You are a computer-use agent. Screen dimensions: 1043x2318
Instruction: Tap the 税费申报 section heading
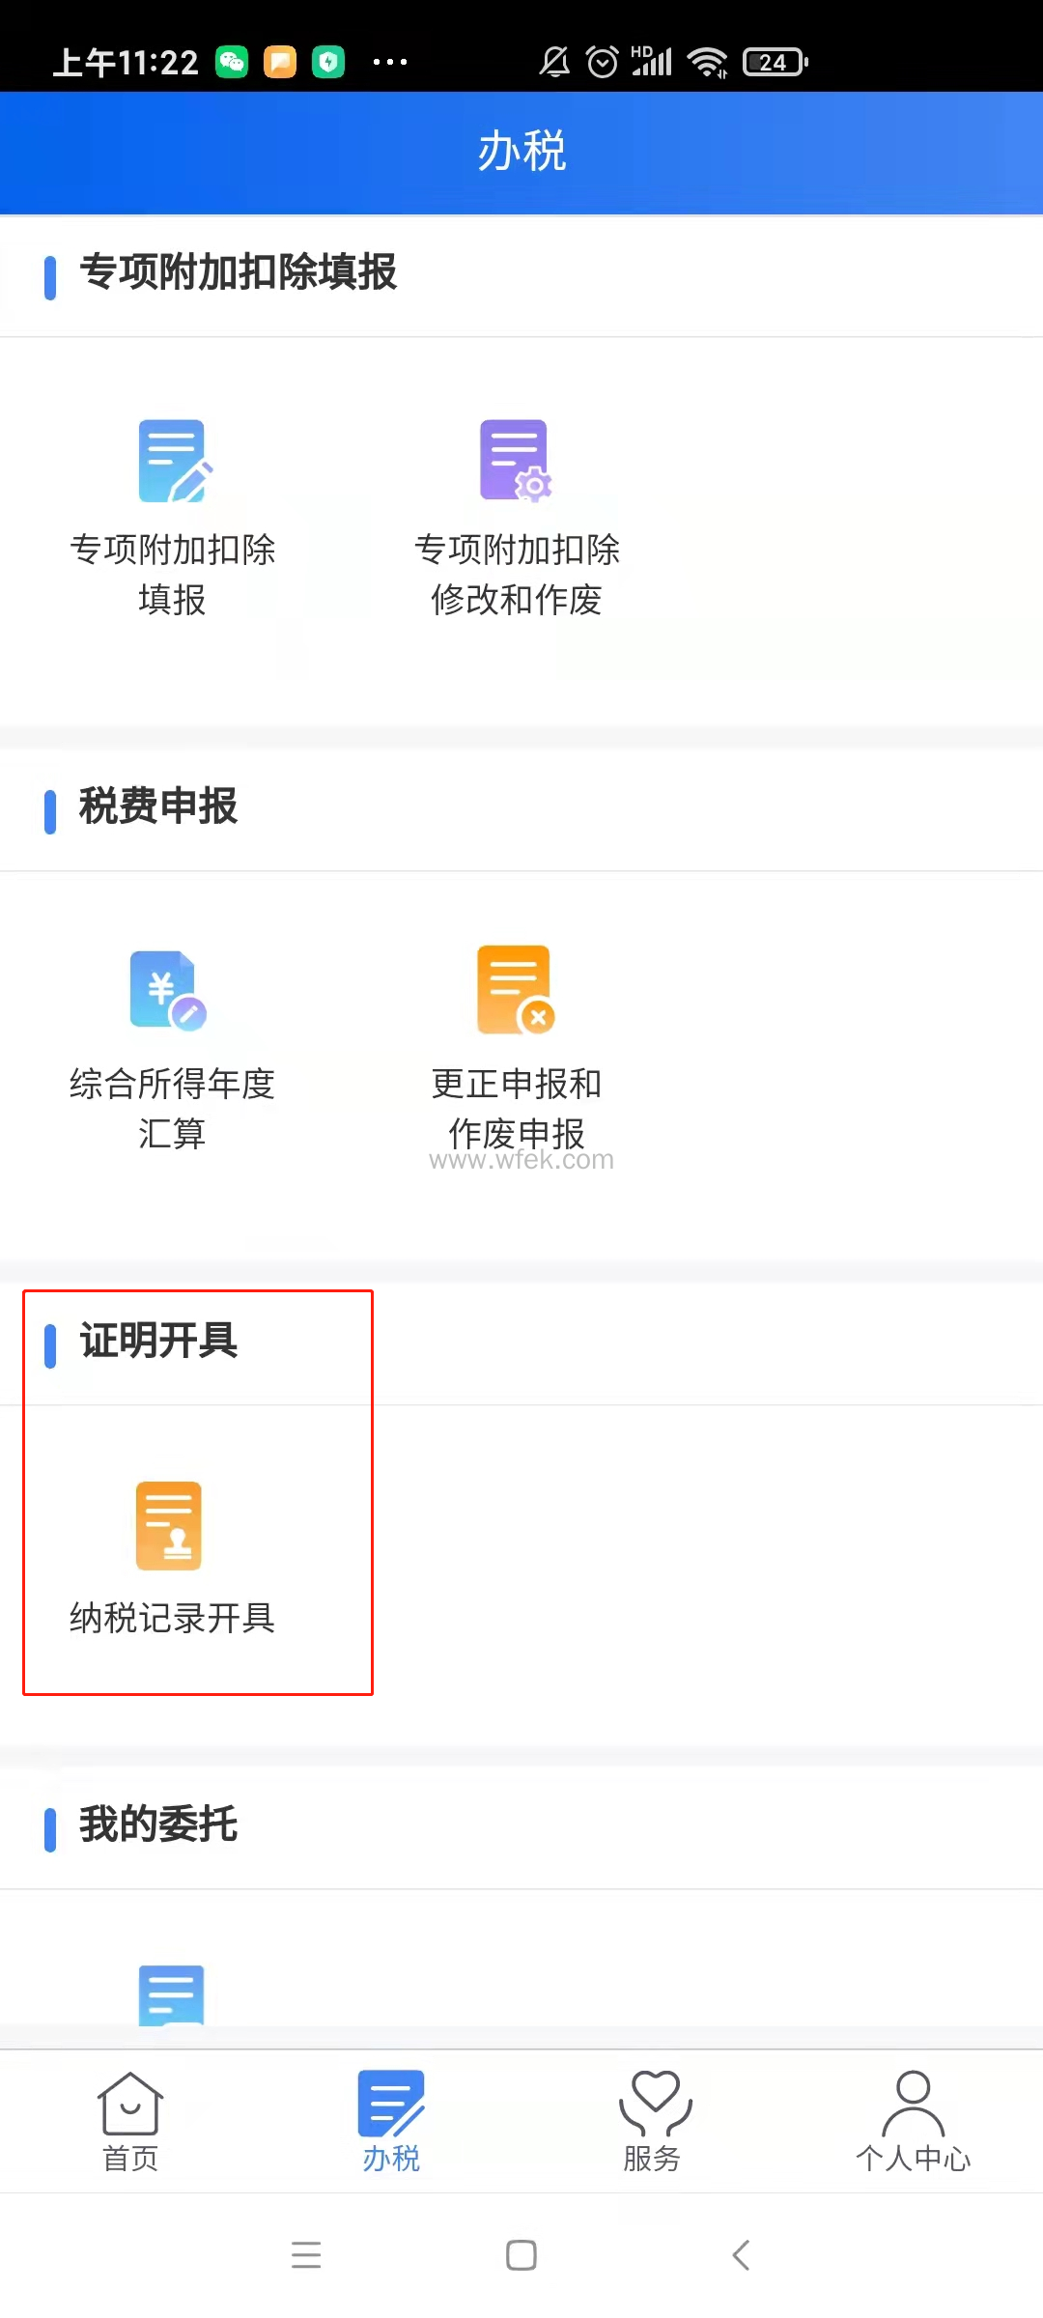pos(158,806)
